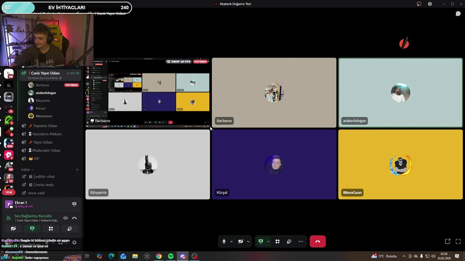
Task: Open activities icon in the bottom call bar
Action: tap(278, 241)
